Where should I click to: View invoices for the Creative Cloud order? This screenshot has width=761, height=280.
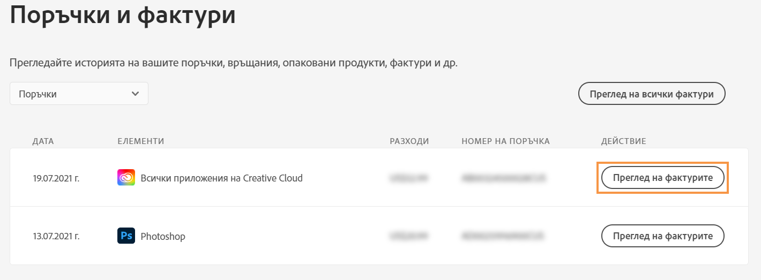coord(662,178)
